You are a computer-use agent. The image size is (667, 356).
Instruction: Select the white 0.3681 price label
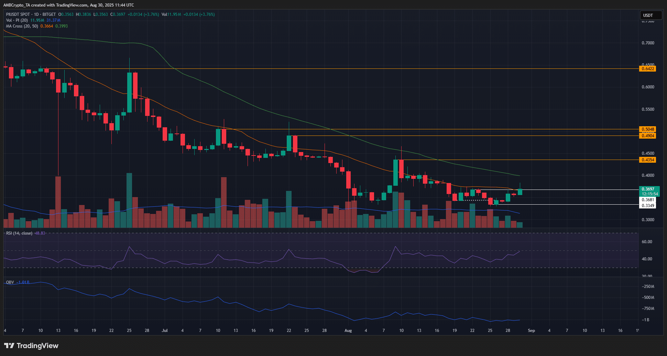click(648, 200)
